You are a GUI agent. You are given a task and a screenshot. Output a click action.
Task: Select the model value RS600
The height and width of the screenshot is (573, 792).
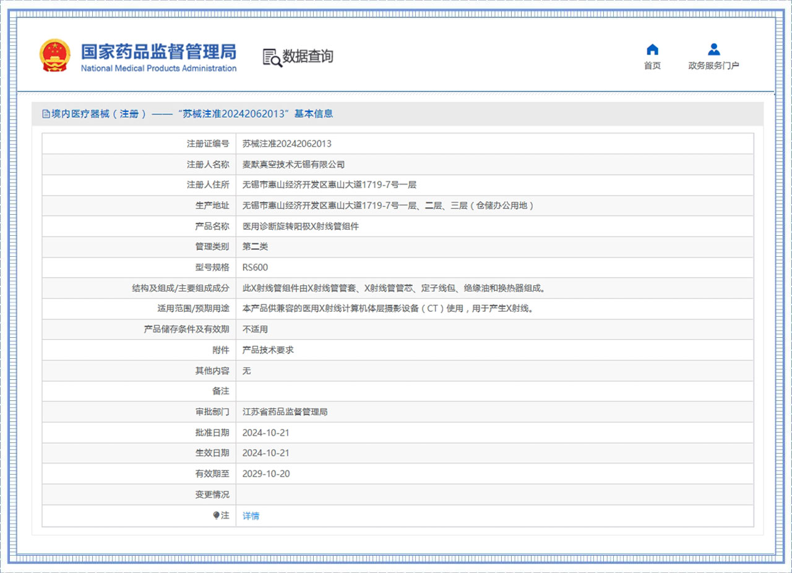click(x=255, y=267)
